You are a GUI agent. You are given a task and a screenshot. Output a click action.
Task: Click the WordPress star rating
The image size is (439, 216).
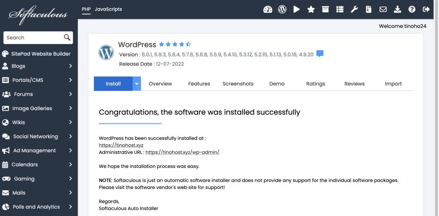click(x=175, y=44)
